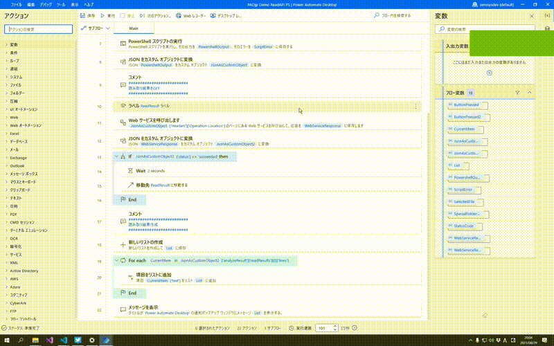Viewport: 554px width, 346px height.
Task: Add a new input/output variable plus icon
Action: point(490,73)
